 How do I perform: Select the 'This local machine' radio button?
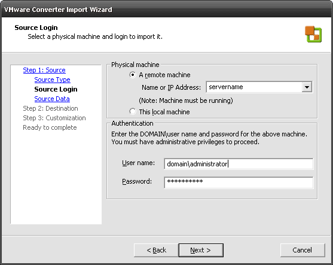(x=133, y=112)
